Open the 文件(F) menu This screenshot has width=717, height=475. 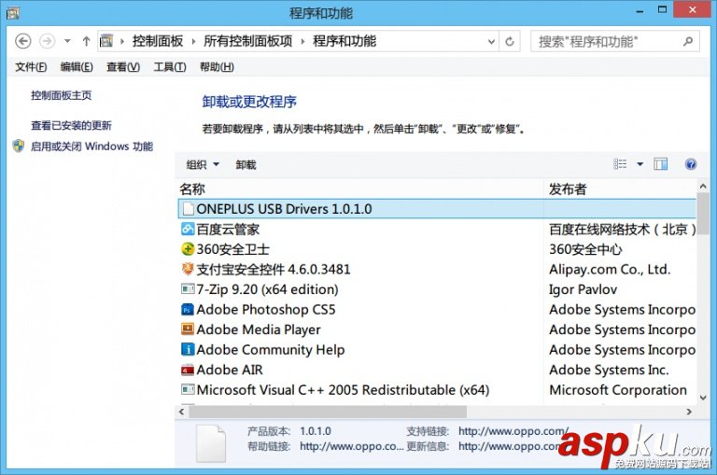tap(31, 67)
